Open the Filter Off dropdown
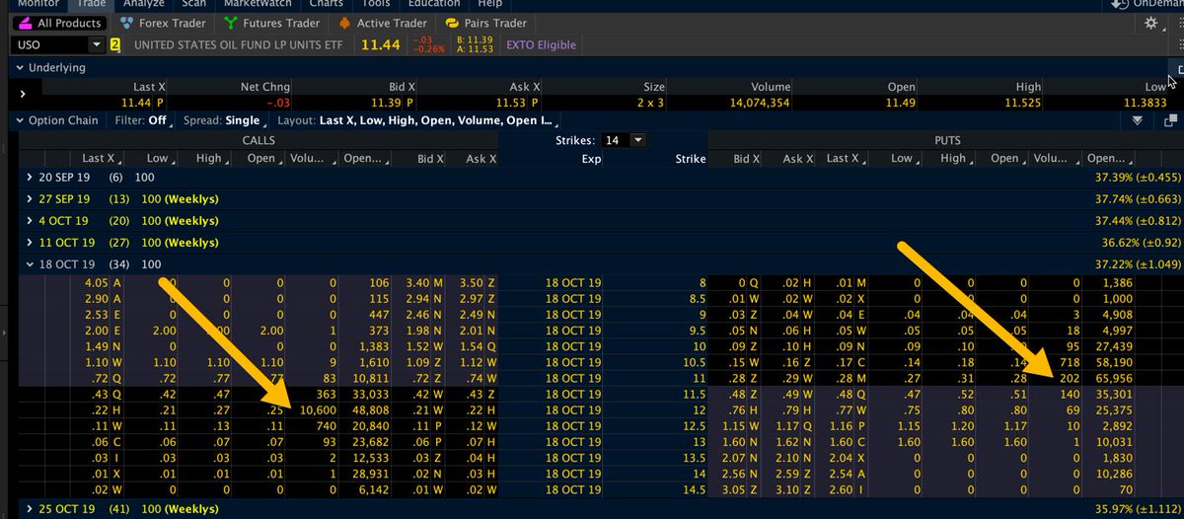 [144, 120]
